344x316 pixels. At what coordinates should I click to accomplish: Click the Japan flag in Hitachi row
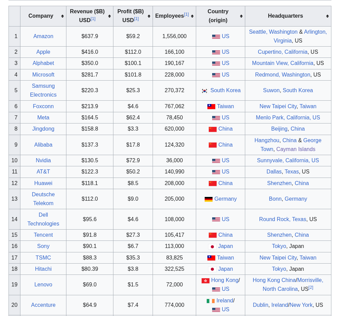[x=212, y=269]
